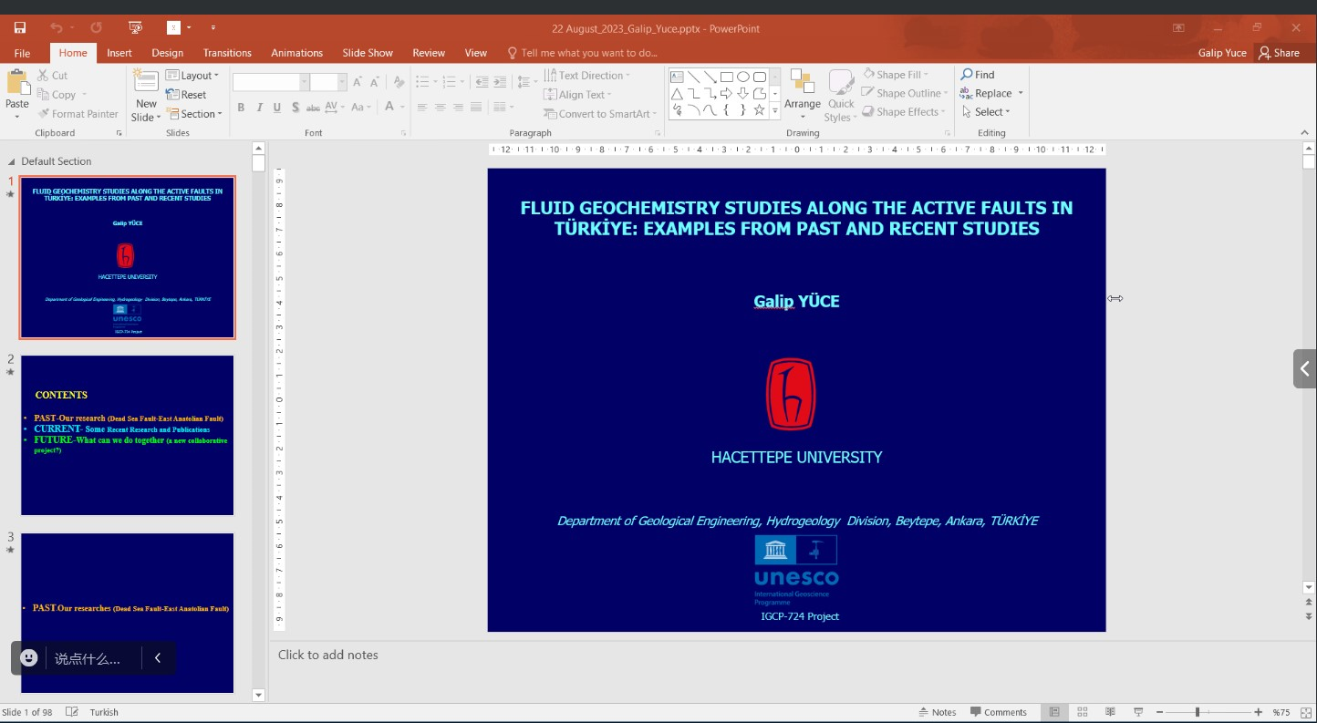Click the Cut tool
The image size is (1317, 723).
click(53, 76)
